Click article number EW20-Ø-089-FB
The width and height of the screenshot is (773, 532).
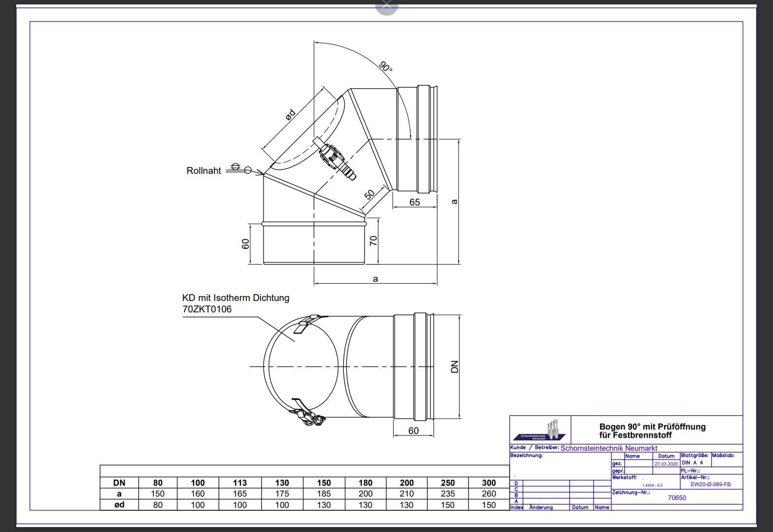tap(710, 484)
